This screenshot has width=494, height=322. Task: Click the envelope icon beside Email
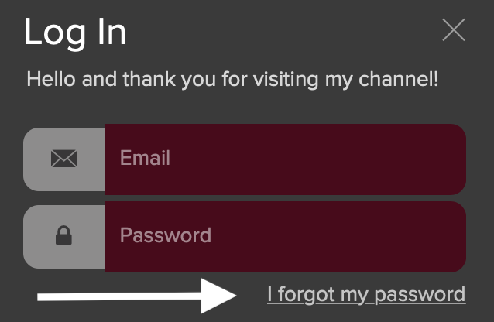click(x=64, y=159)
